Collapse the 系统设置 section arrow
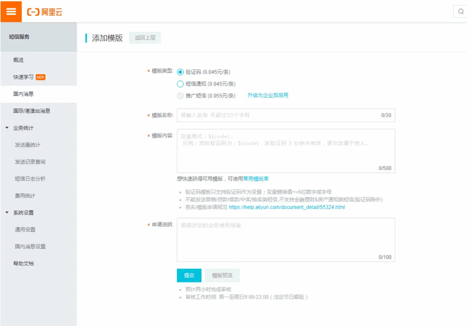The image size is (470, 326). (7, 212)
